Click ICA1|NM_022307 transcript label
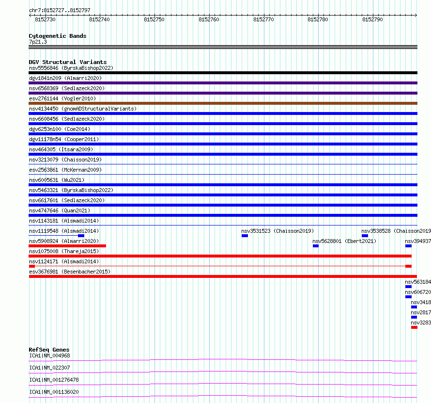 click(50, 368)
